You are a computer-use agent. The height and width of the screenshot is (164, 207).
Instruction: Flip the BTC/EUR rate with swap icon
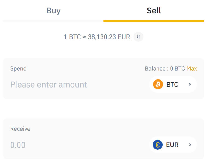(138, 37)
